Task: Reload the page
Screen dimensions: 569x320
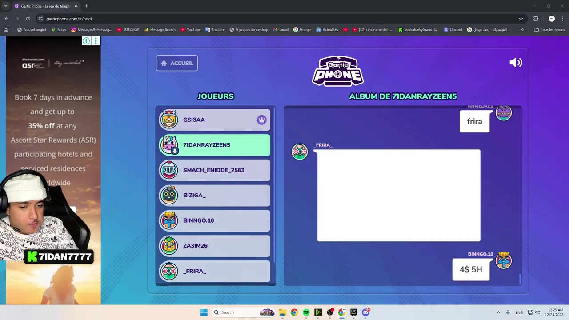Action: point(28,19)
